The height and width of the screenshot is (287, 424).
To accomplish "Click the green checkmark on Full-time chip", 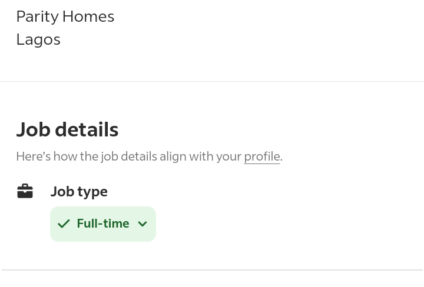I will 64,224.
